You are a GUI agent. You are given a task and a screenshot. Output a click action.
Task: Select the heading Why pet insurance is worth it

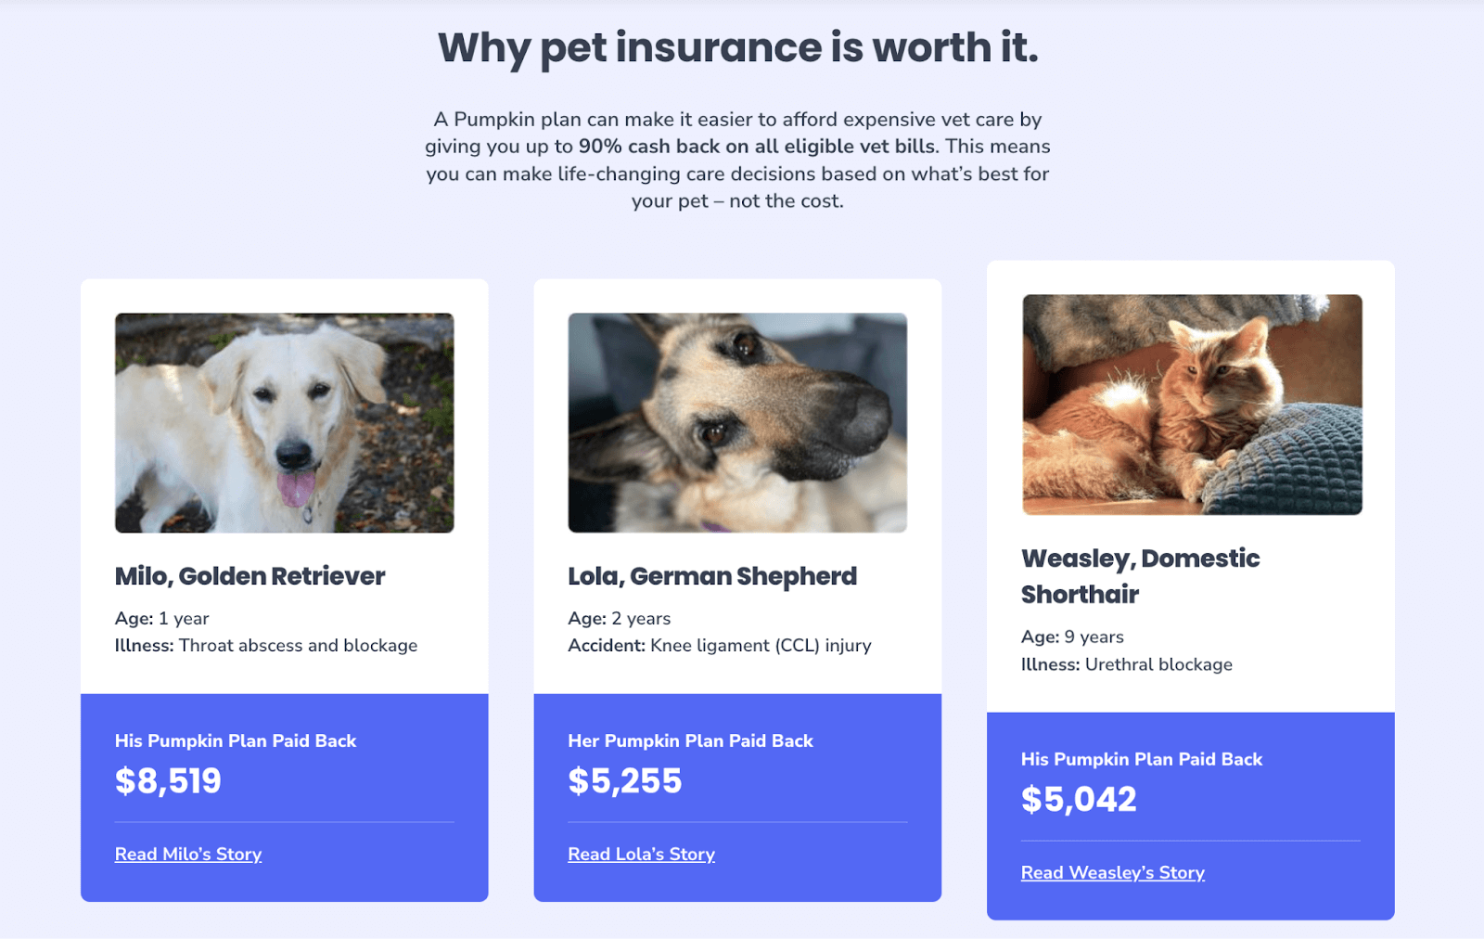(739, 48)
